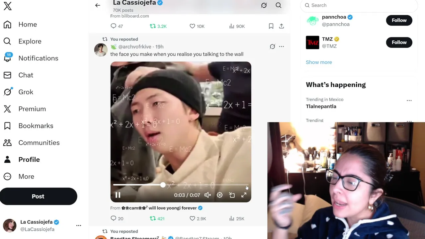Open video playback settings gear
Viewport: 425px width, 239px height.
220,195
